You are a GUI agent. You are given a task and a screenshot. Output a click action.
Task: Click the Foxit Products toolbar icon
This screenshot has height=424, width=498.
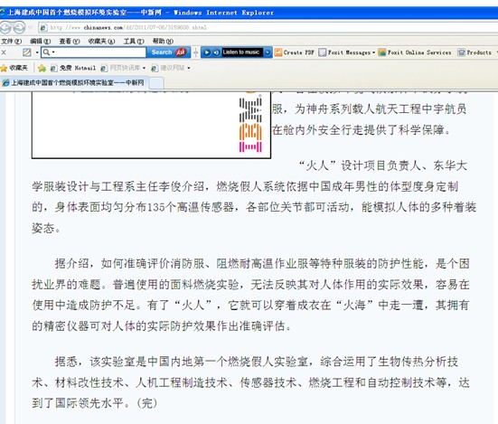[475, 52]
